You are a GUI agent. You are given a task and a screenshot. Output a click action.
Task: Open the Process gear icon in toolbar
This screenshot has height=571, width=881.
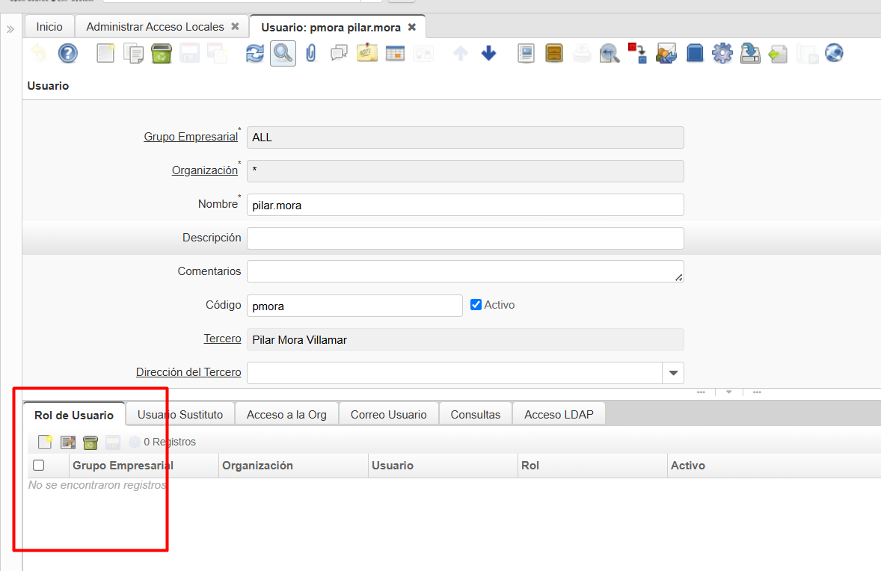(722, 53)
